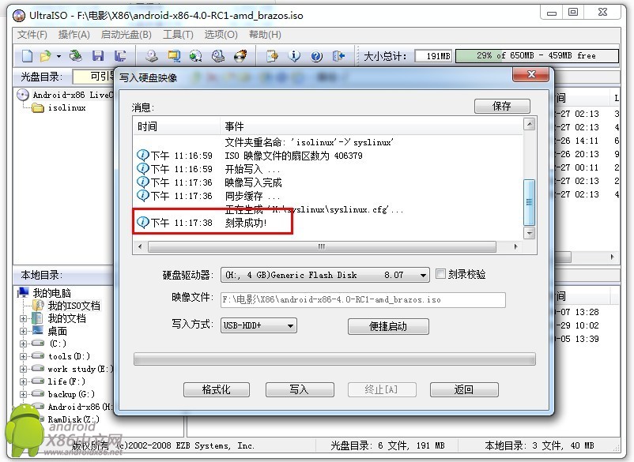634x462 pixels.
Task: Click the 29% of 650MB capacity bar
Action: coord(537,56)
